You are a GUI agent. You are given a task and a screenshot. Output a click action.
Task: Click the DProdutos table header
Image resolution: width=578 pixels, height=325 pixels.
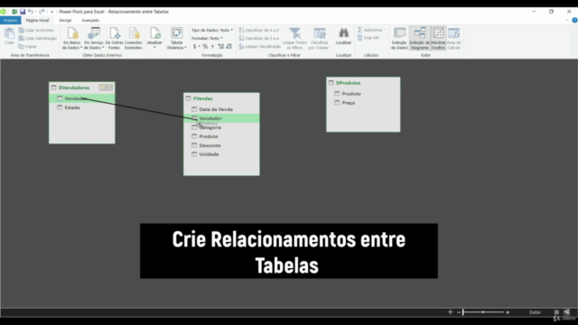point(363,83)
